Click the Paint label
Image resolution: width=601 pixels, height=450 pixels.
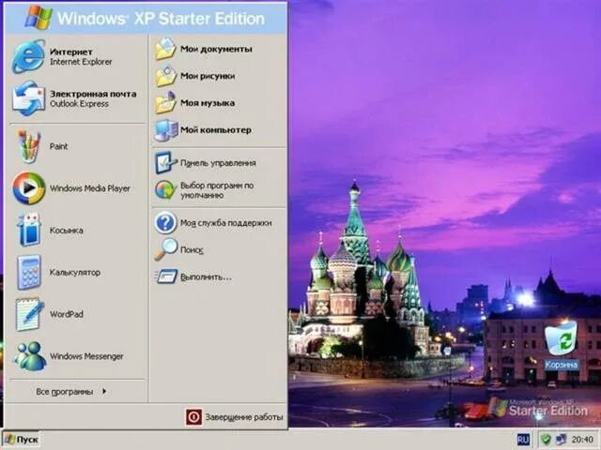coord(58,146)
